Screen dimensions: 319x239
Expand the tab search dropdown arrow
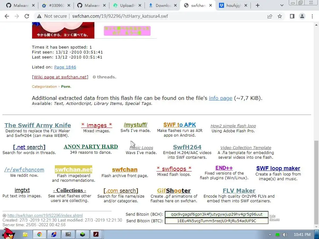[x=282, y=6]
